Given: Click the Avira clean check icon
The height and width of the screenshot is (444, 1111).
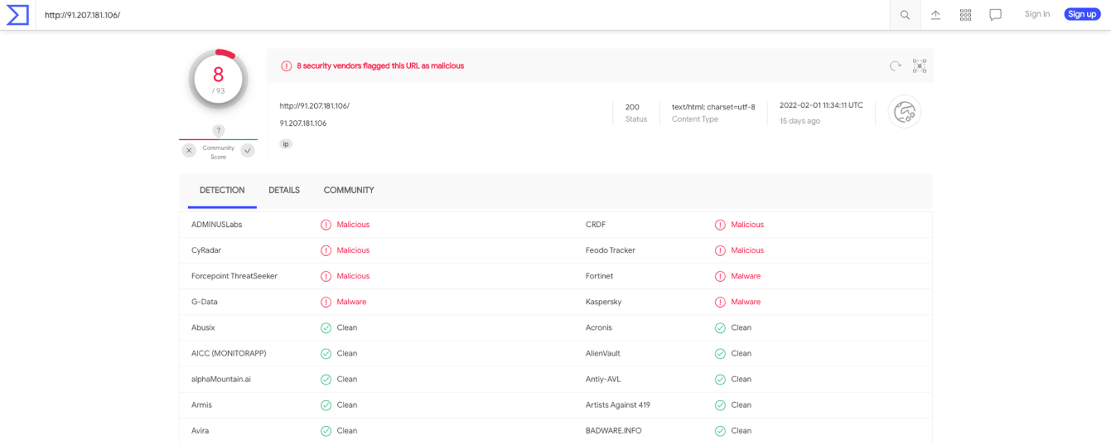Looking at the screenshot, I should [x=326, y=431].
